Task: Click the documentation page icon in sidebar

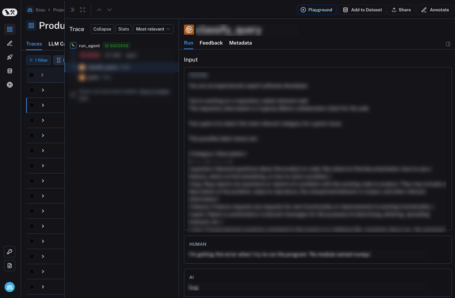Action: 10,266
